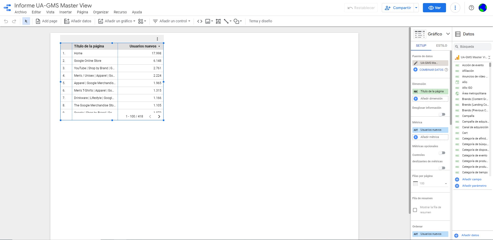Click the Data Studio logo icon
This screenshot has width=493, height=240.
pyautogui.click(x=7, y=8)
